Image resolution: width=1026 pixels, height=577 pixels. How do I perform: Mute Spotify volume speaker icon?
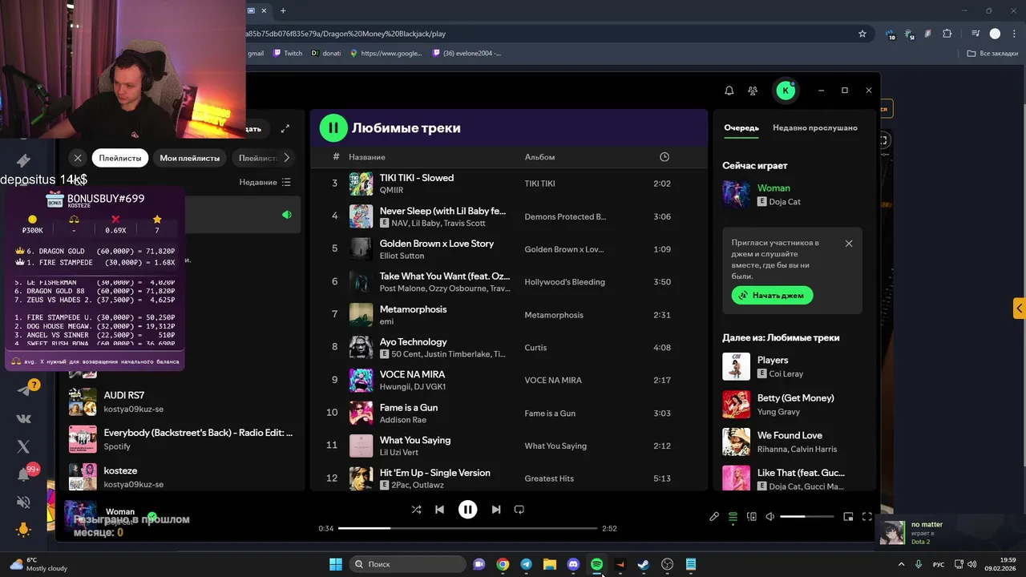coord(769,517)
